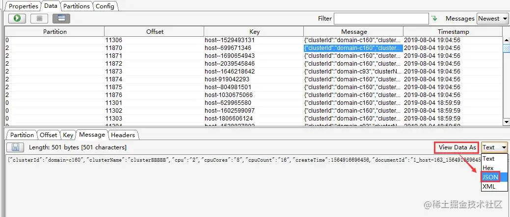Click offset cell 11873
Image resolution: width=510 pixels, height=217 pixels.
155,72
